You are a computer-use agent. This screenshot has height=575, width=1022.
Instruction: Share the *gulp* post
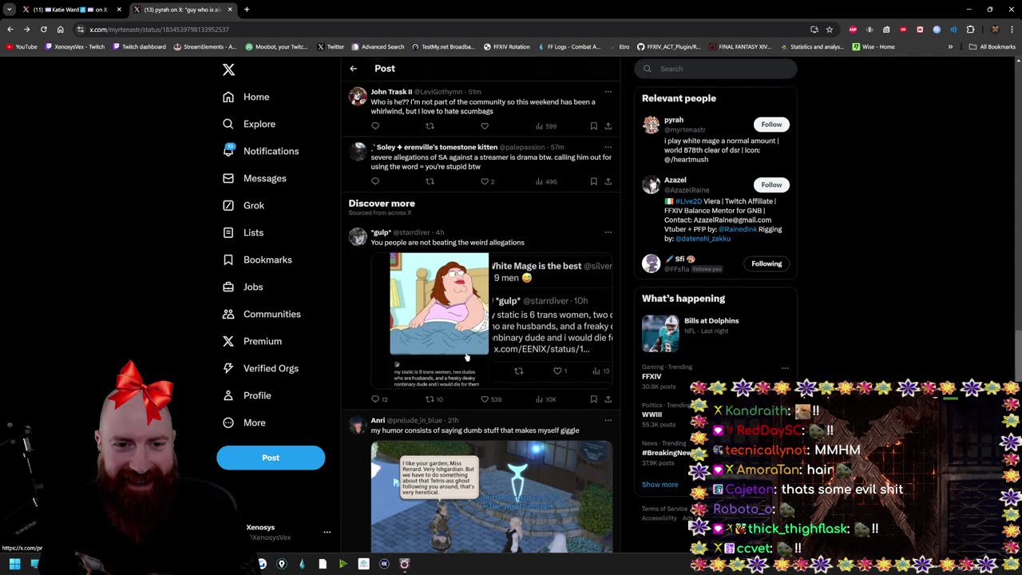coord(608,399)
